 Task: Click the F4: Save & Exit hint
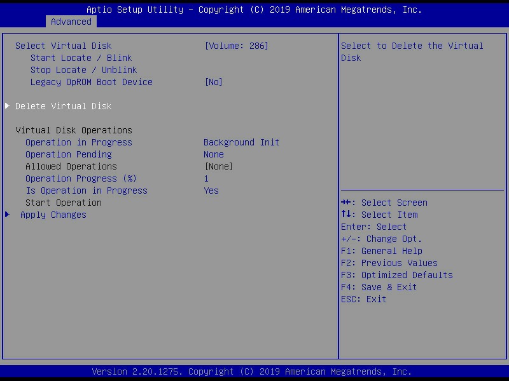(x=379, y=287)
